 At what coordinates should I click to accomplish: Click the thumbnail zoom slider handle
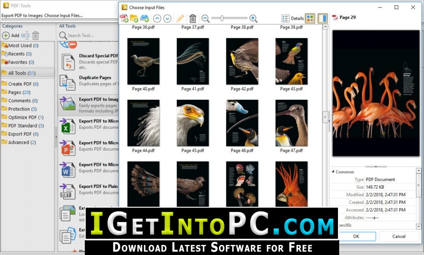coord(222,18)
